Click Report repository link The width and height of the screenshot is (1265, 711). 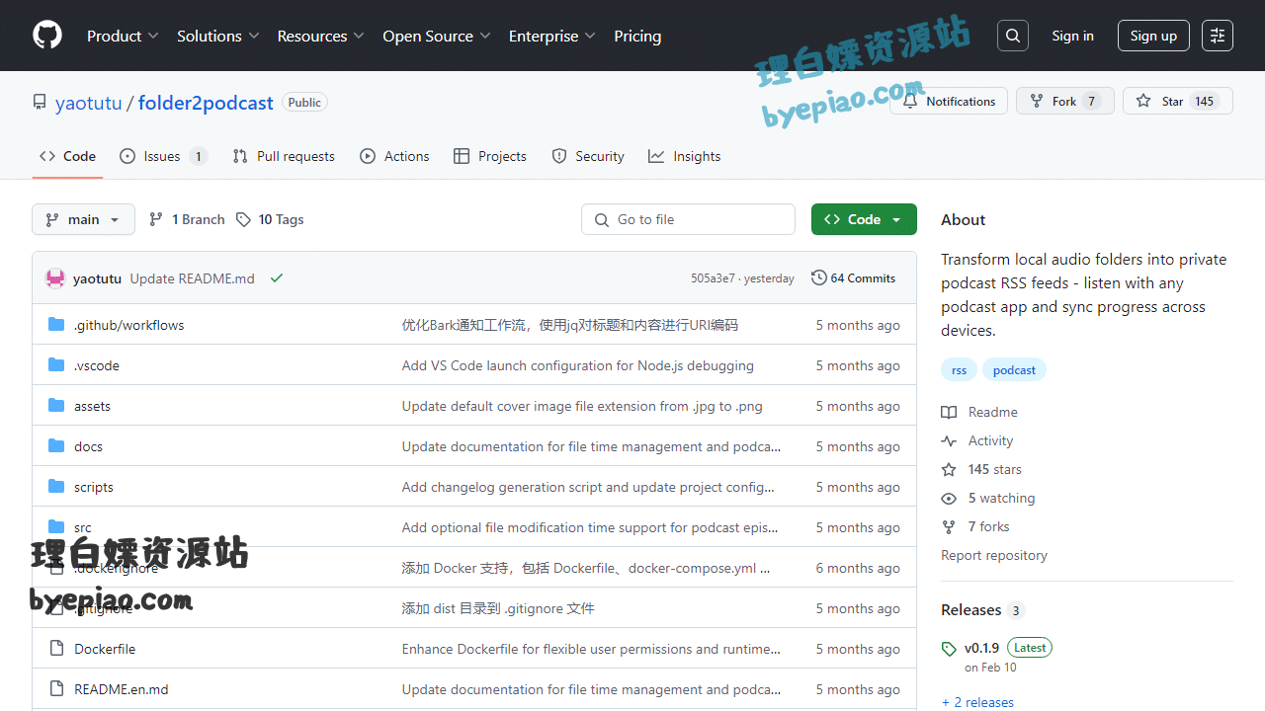(x=994, y=555)
